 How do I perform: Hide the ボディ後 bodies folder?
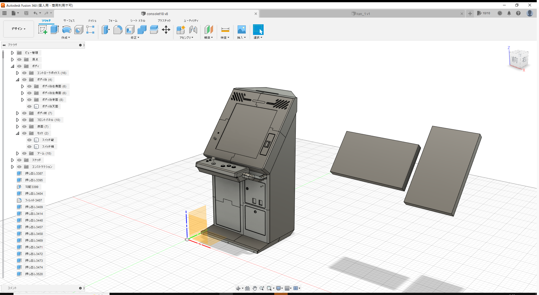click(x=24, y=80)
